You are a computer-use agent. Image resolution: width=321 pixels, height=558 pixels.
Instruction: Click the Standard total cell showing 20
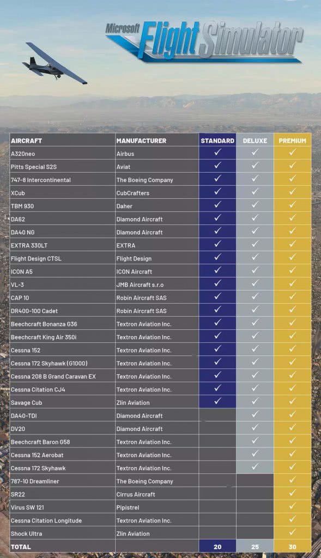[217, 547]
